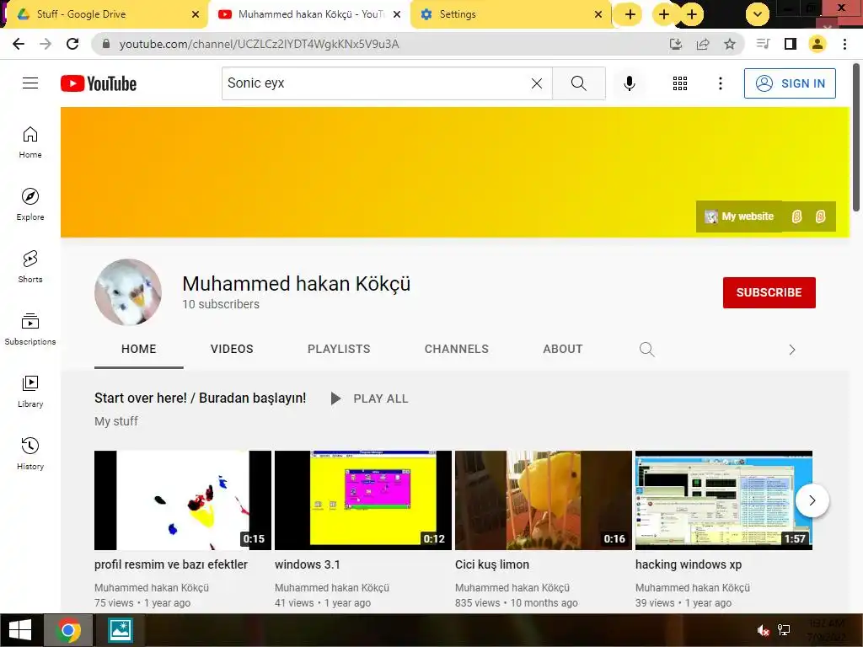Click the channel's bird profile picture
Image resolution: width=863 pixels, height=647 pixels.
pyautogui.click(x=128, y=292)
